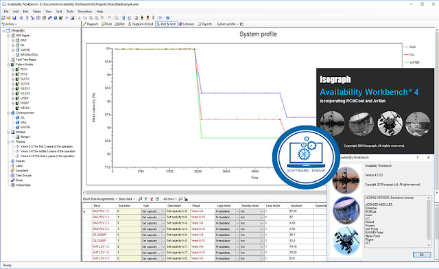439x269 pixels.
Task: Collapse the Failure Models tree node
Action: [8, 65]
